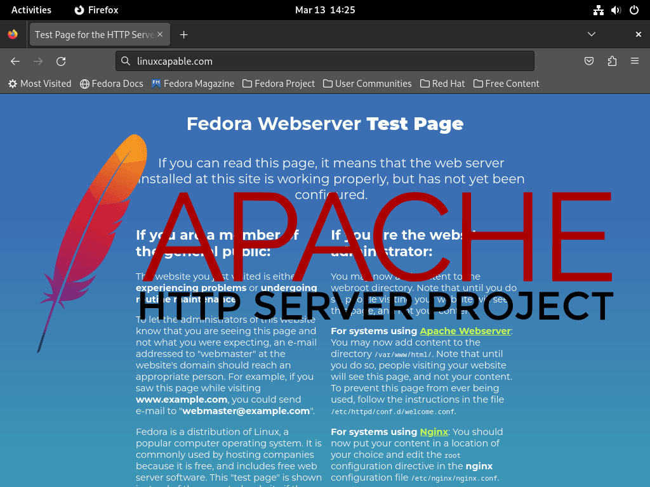The image size is (650, 487).
Task: Click the volume speaker icon
Action: tap(616, 10)
